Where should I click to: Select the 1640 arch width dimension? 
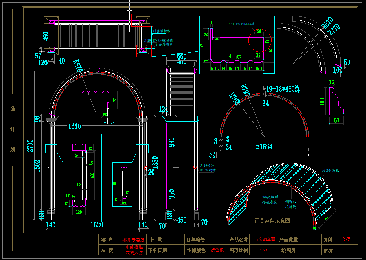74,126
